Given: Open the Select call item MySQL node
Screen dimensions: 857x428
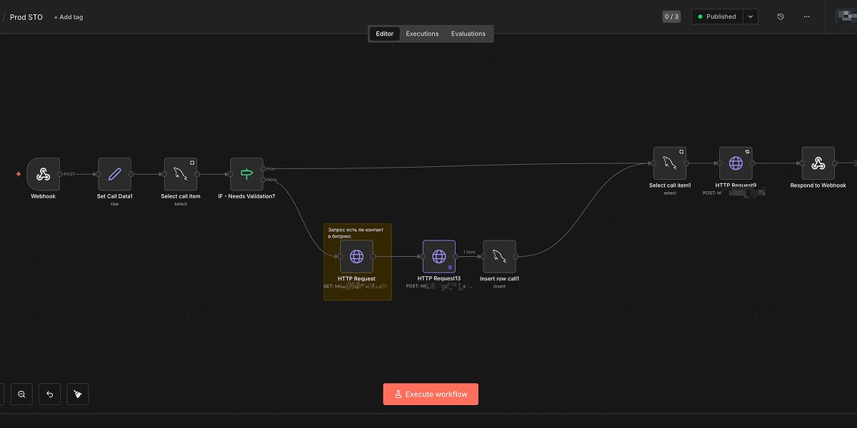Looking at the screenshot, I should 181,174.
